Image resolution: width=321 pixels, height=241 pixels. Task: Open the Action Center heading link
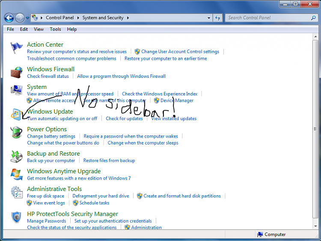click(x=45, y=44)
